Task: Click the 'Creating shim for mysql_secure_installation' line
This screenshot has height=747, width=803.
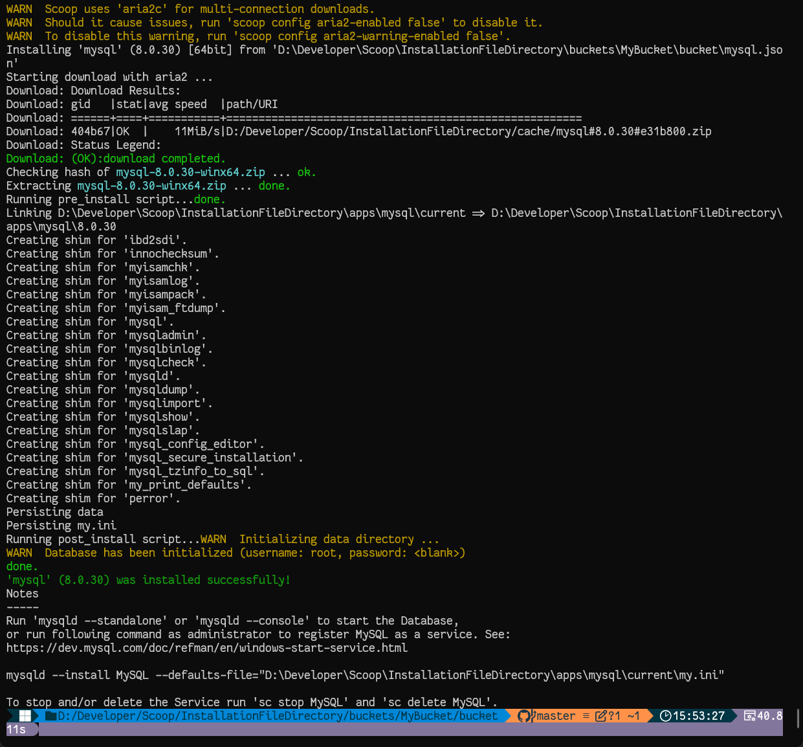Action: click(x=155, y=457)
